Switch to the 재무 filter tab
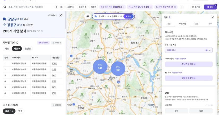 coord(210,24)
